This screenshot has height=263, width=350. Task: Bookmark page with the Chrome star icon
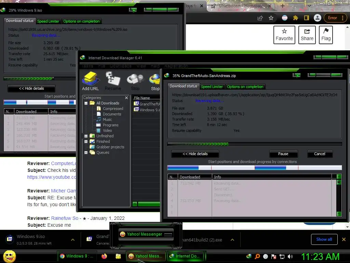[271, 18]
